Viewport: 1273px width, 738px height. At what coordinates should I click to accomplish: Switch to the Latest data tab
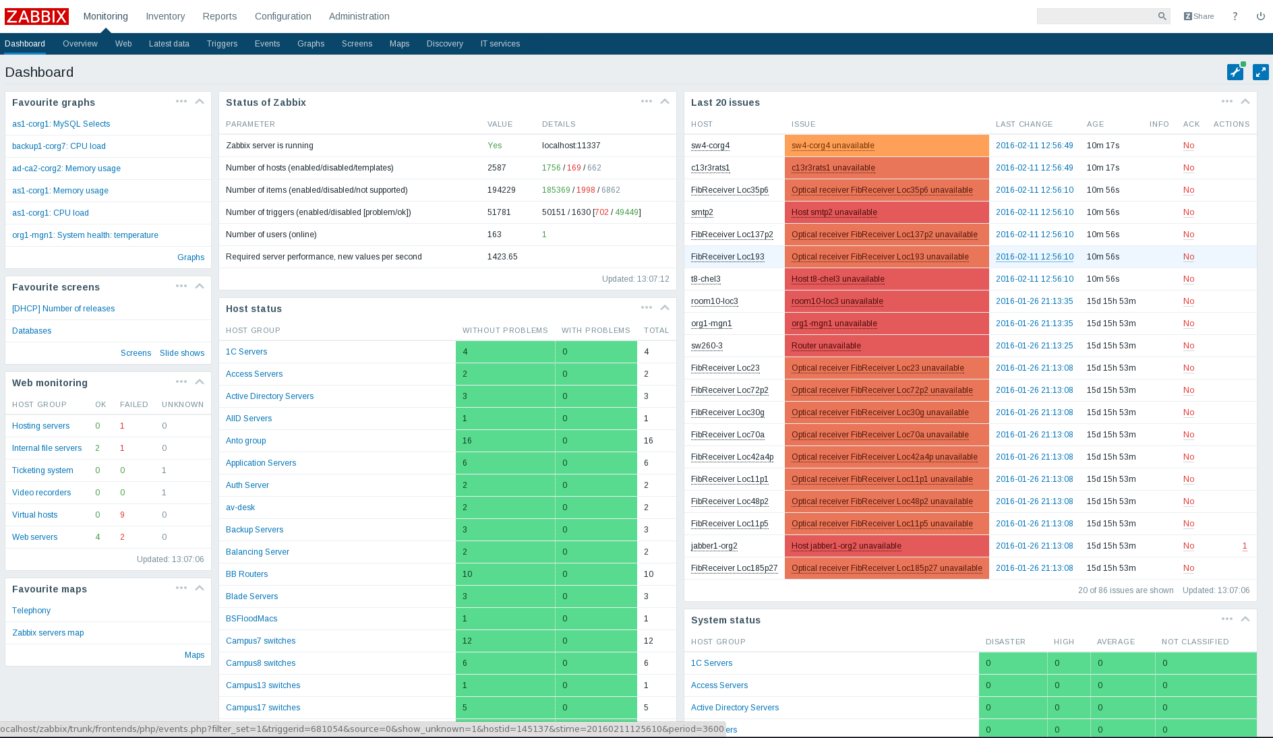[169, 43]
